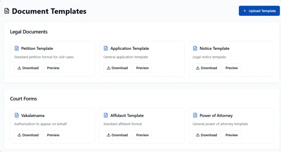Click the Application Template file icon
This screenshot has width=281, height=152.
click(x=106, y=48)
